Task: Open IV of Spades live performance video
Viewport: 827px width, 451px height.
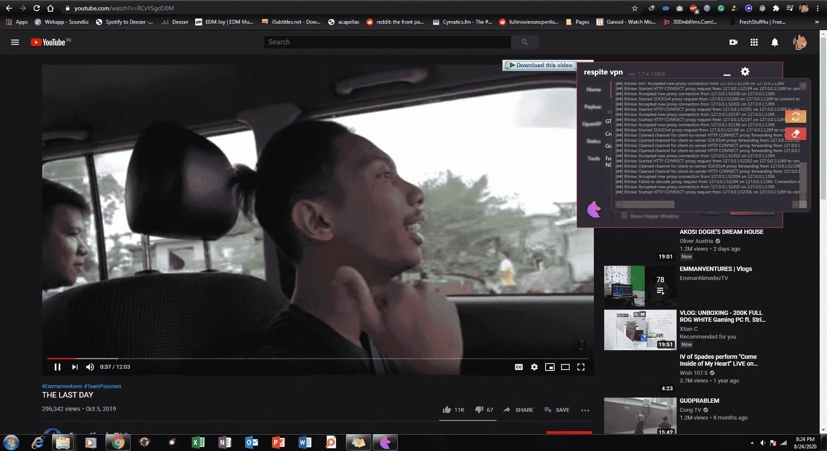Action: 718,360
